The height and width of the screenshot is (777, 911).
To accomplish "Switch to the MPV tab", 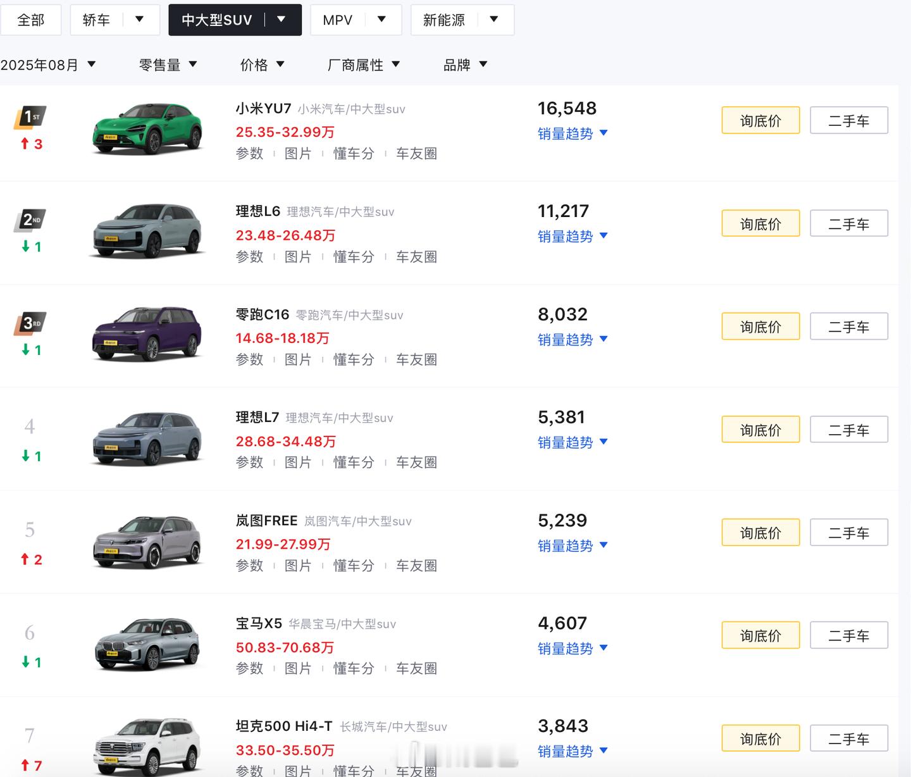I will point(337,20).
